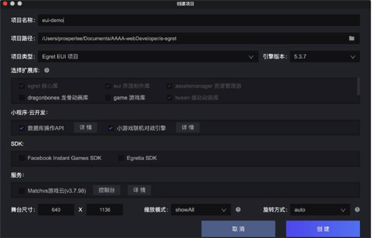Toggle the eui 界面制作库 checkbox
The height and width of the screenshot is (238, 372).
108,86
